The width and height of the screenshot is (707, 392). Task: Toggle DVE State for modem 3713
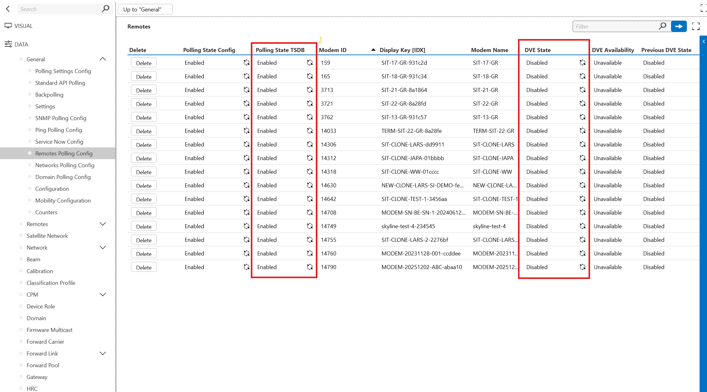click(582, 90)
